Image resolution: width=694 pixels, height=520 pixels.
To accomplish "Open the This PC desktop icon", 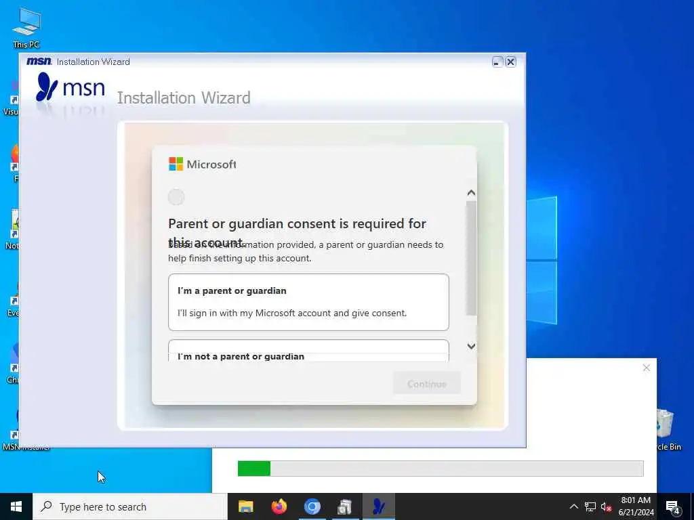I will (x=26, y=28).
